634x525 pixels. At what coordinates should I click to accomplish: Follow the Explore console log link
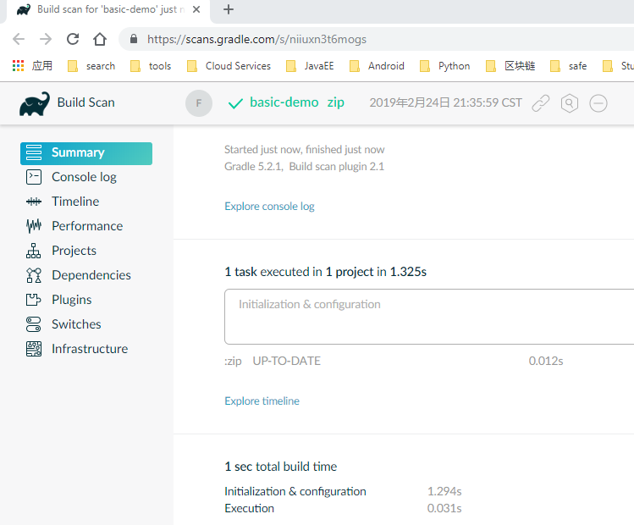coord(269,207)
